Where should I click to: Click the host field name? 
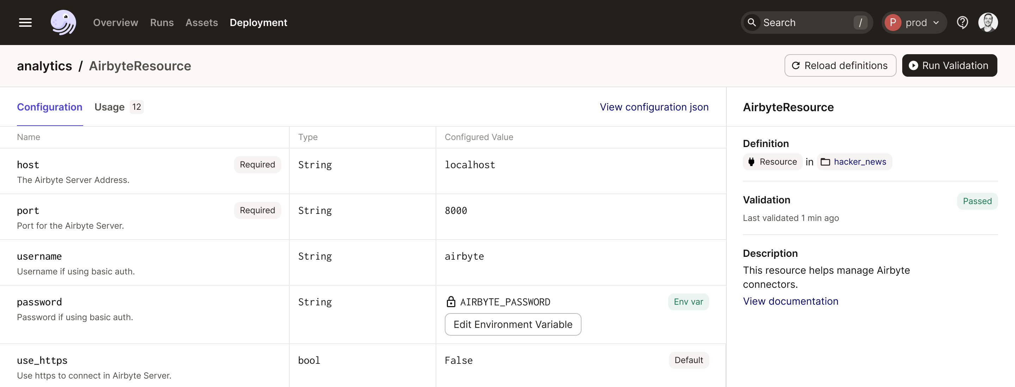click(x=28, y=165)
